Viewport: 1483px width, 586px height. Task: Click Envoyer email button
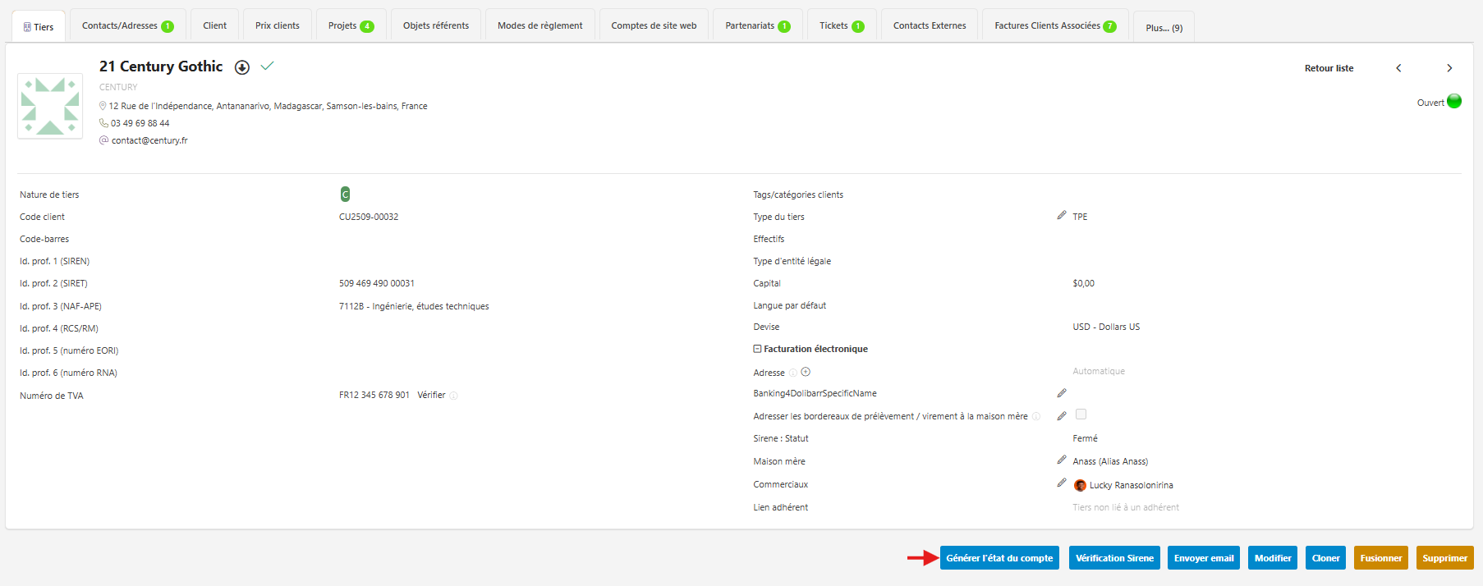coord(1204,558)
